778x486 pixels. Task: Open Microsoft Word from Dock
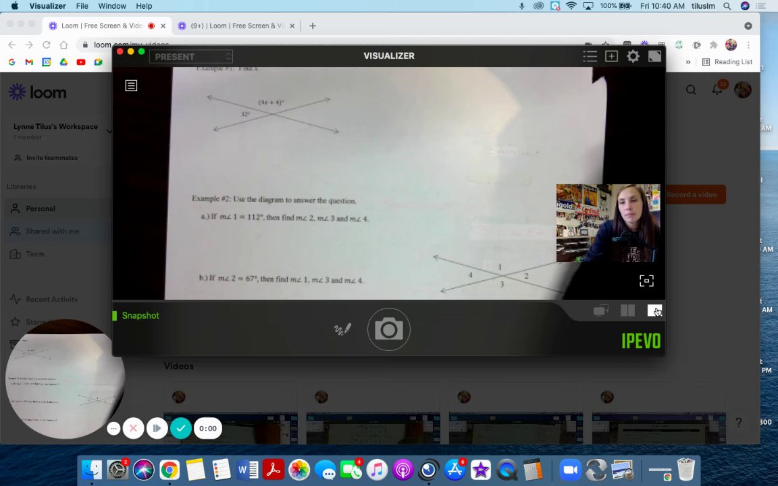[247, 470]
